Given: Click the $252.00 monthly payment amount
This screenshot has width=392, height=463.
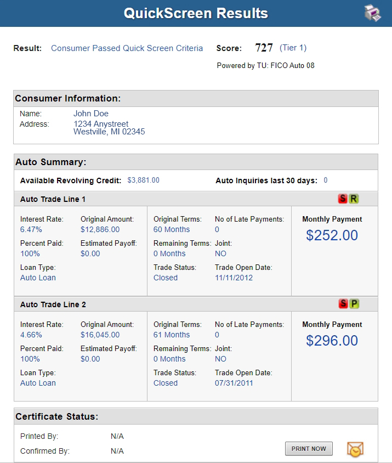Looking at the screenshot, I should click(x=332, y=235).
